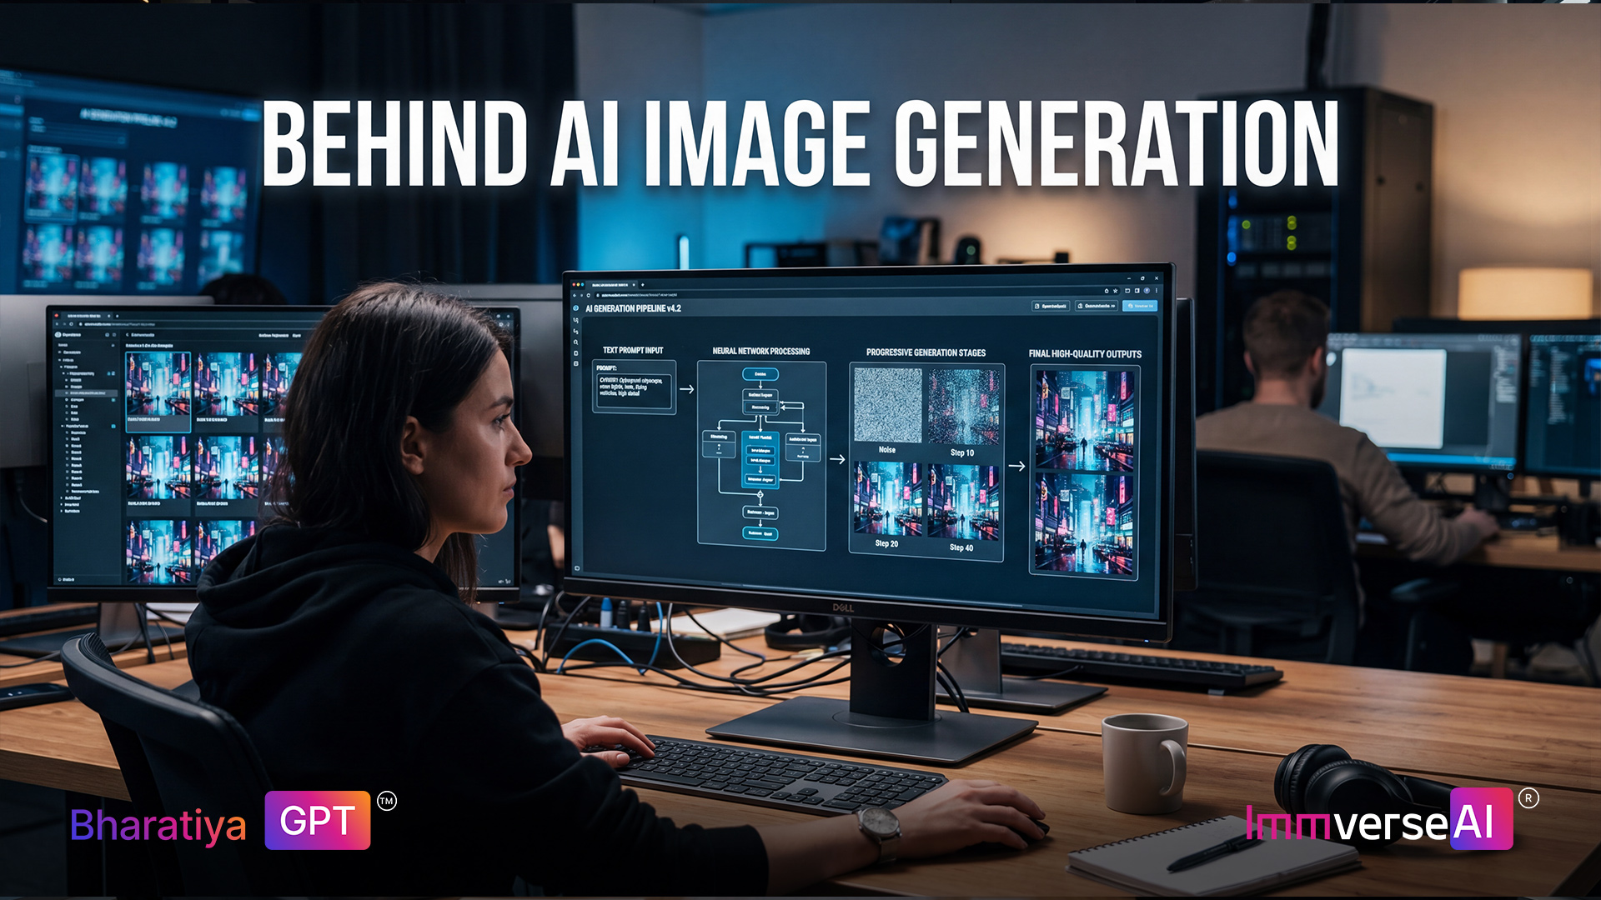
Task: Click 'TEXT PROMPT INPUT' heading
Action: pyautogui.click(x=633, y=350)
